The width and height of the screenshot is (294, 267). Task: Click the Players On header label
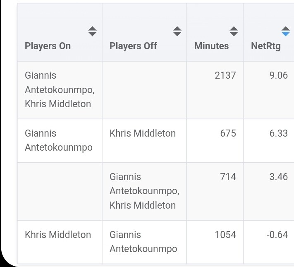(48, 46)
